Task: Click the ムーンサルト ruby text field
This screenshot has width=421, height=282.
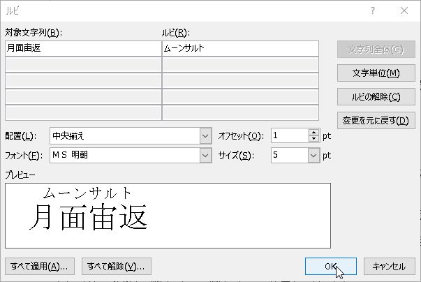Action: [241, 49]
